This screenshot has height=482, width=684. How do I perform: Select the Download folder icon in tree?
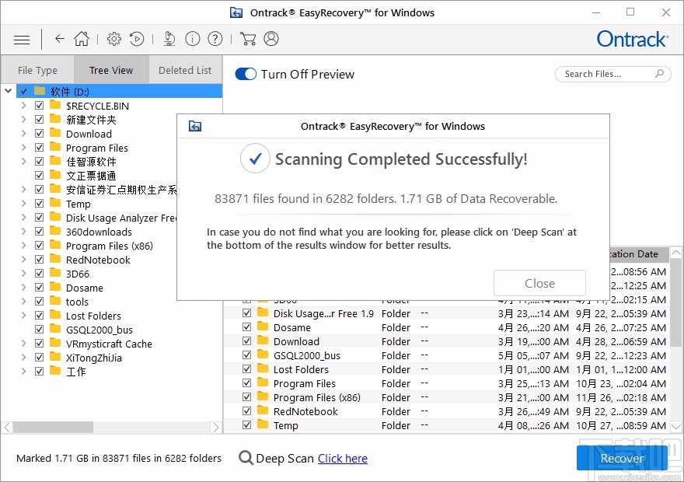coord(55,133)
